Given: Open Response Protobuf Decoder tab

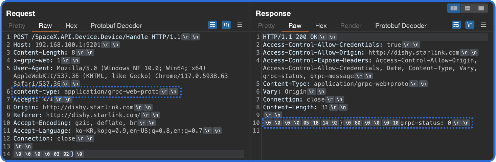Looking at the screenshot, I should point(401,26).
